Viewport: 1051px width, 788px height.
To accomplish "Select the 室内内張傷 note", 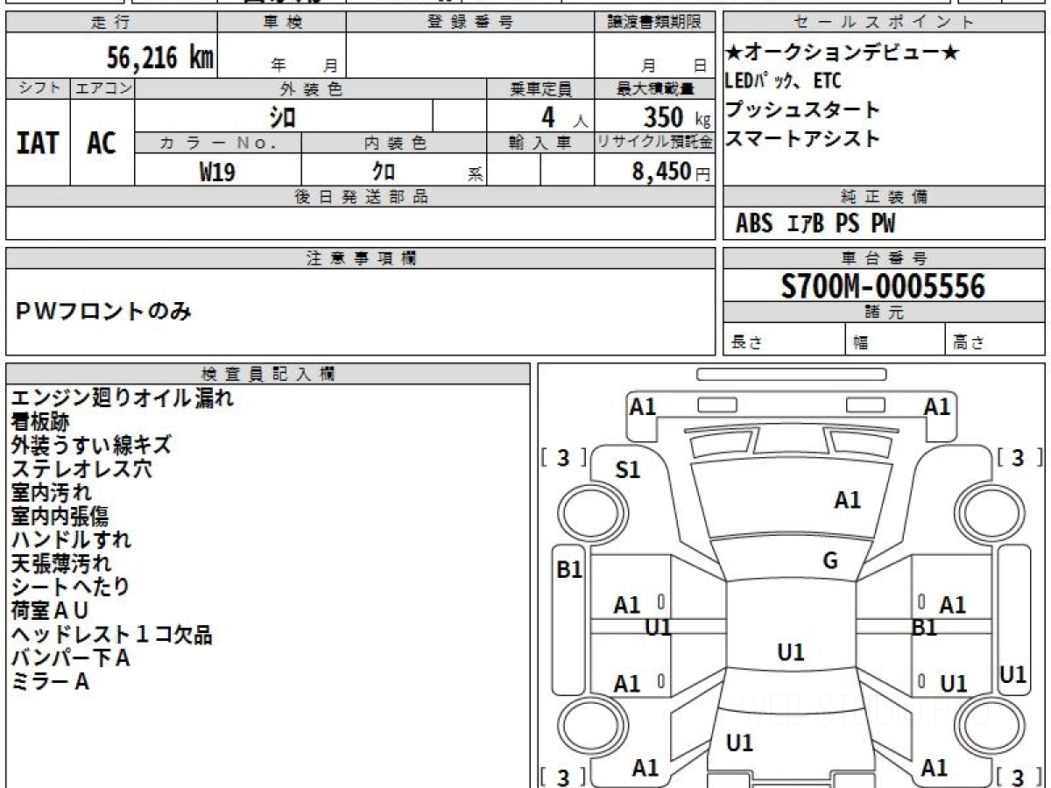I will tap(60, 516).
